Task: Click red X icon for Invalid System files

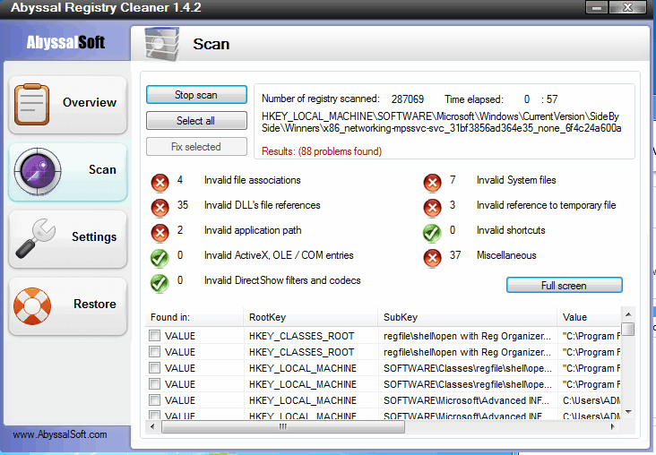Action: click(432, 183)
